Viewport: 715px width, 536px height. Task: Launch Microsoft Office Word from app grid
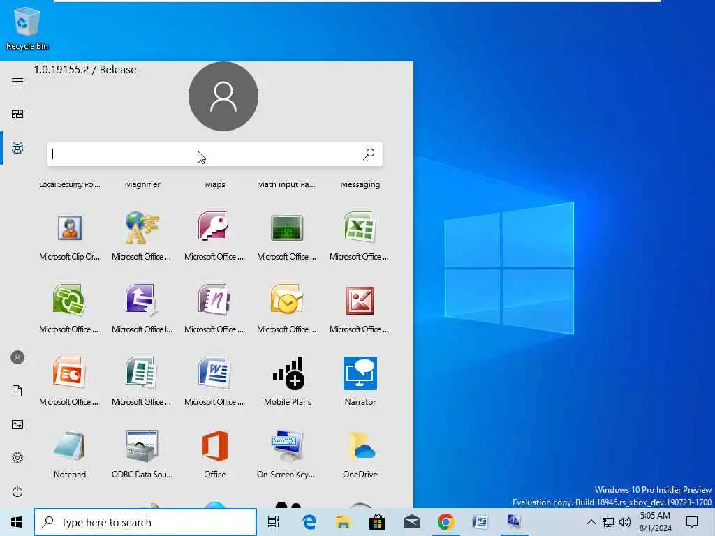pyautogui.click(x=214, y=382)
